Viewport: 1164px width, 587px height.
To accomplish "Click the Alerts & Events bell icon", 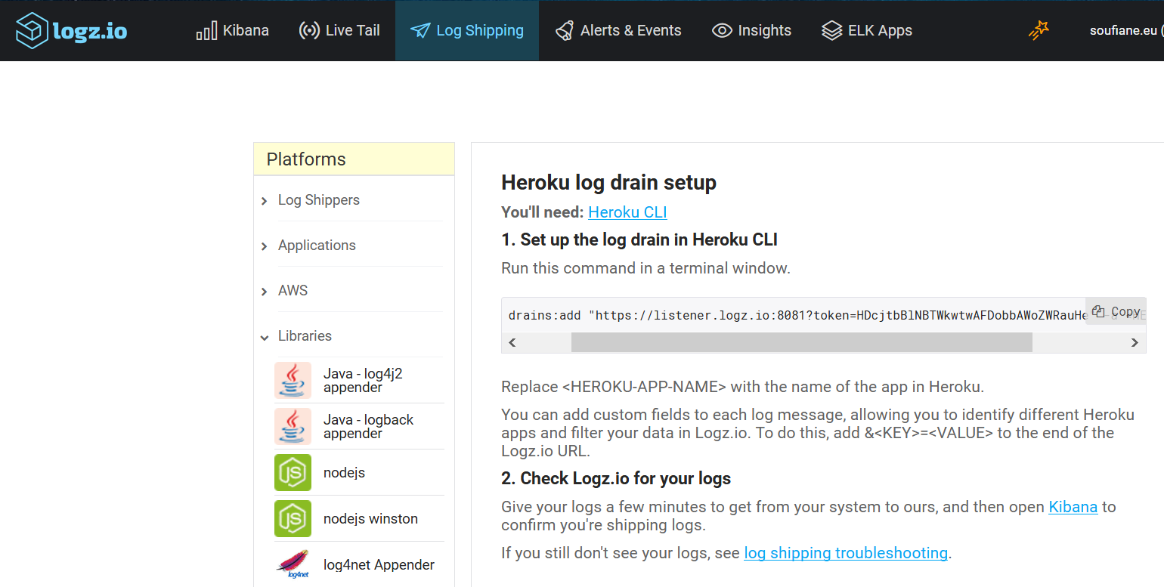I will [565, 31].
